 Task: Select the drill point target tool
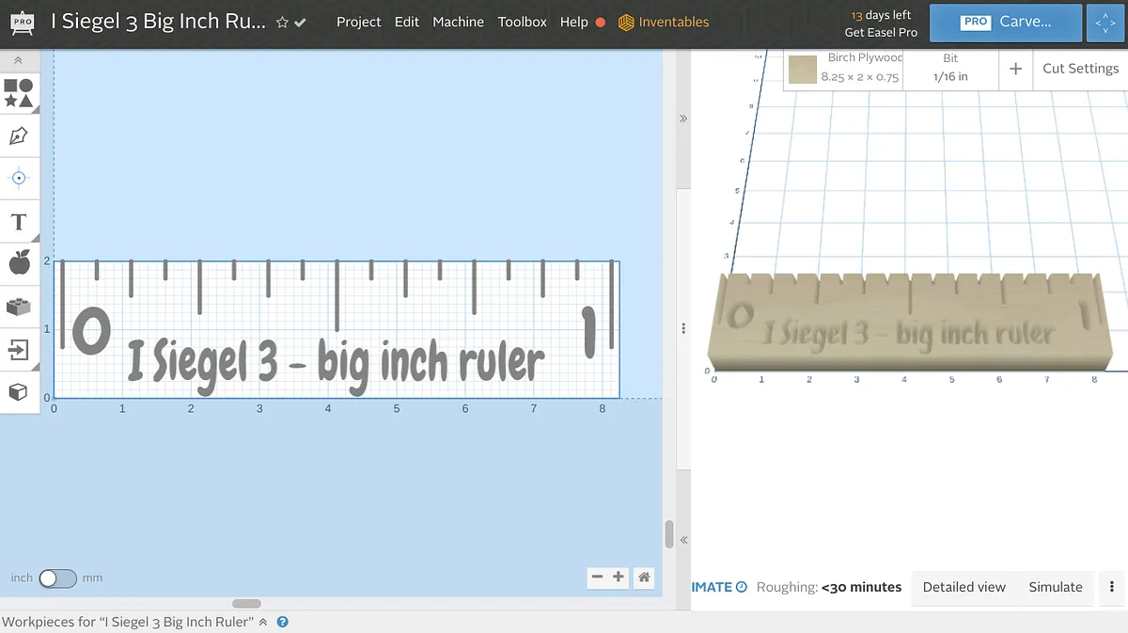(x=19, y=178)
